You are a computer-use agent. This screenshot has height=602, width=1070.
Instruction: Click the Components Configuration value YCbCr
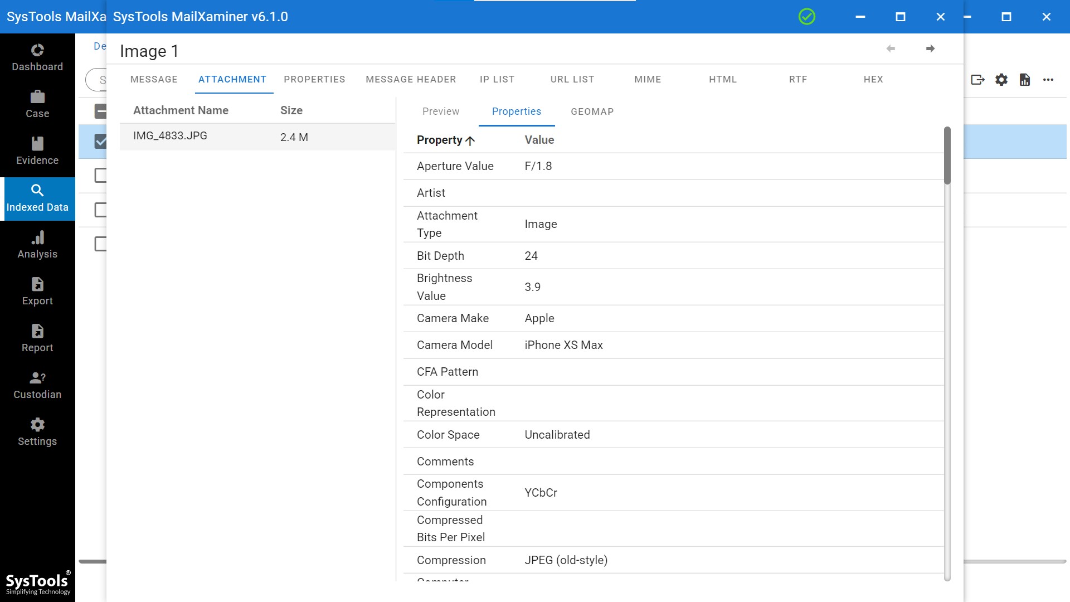click(541, 493)
